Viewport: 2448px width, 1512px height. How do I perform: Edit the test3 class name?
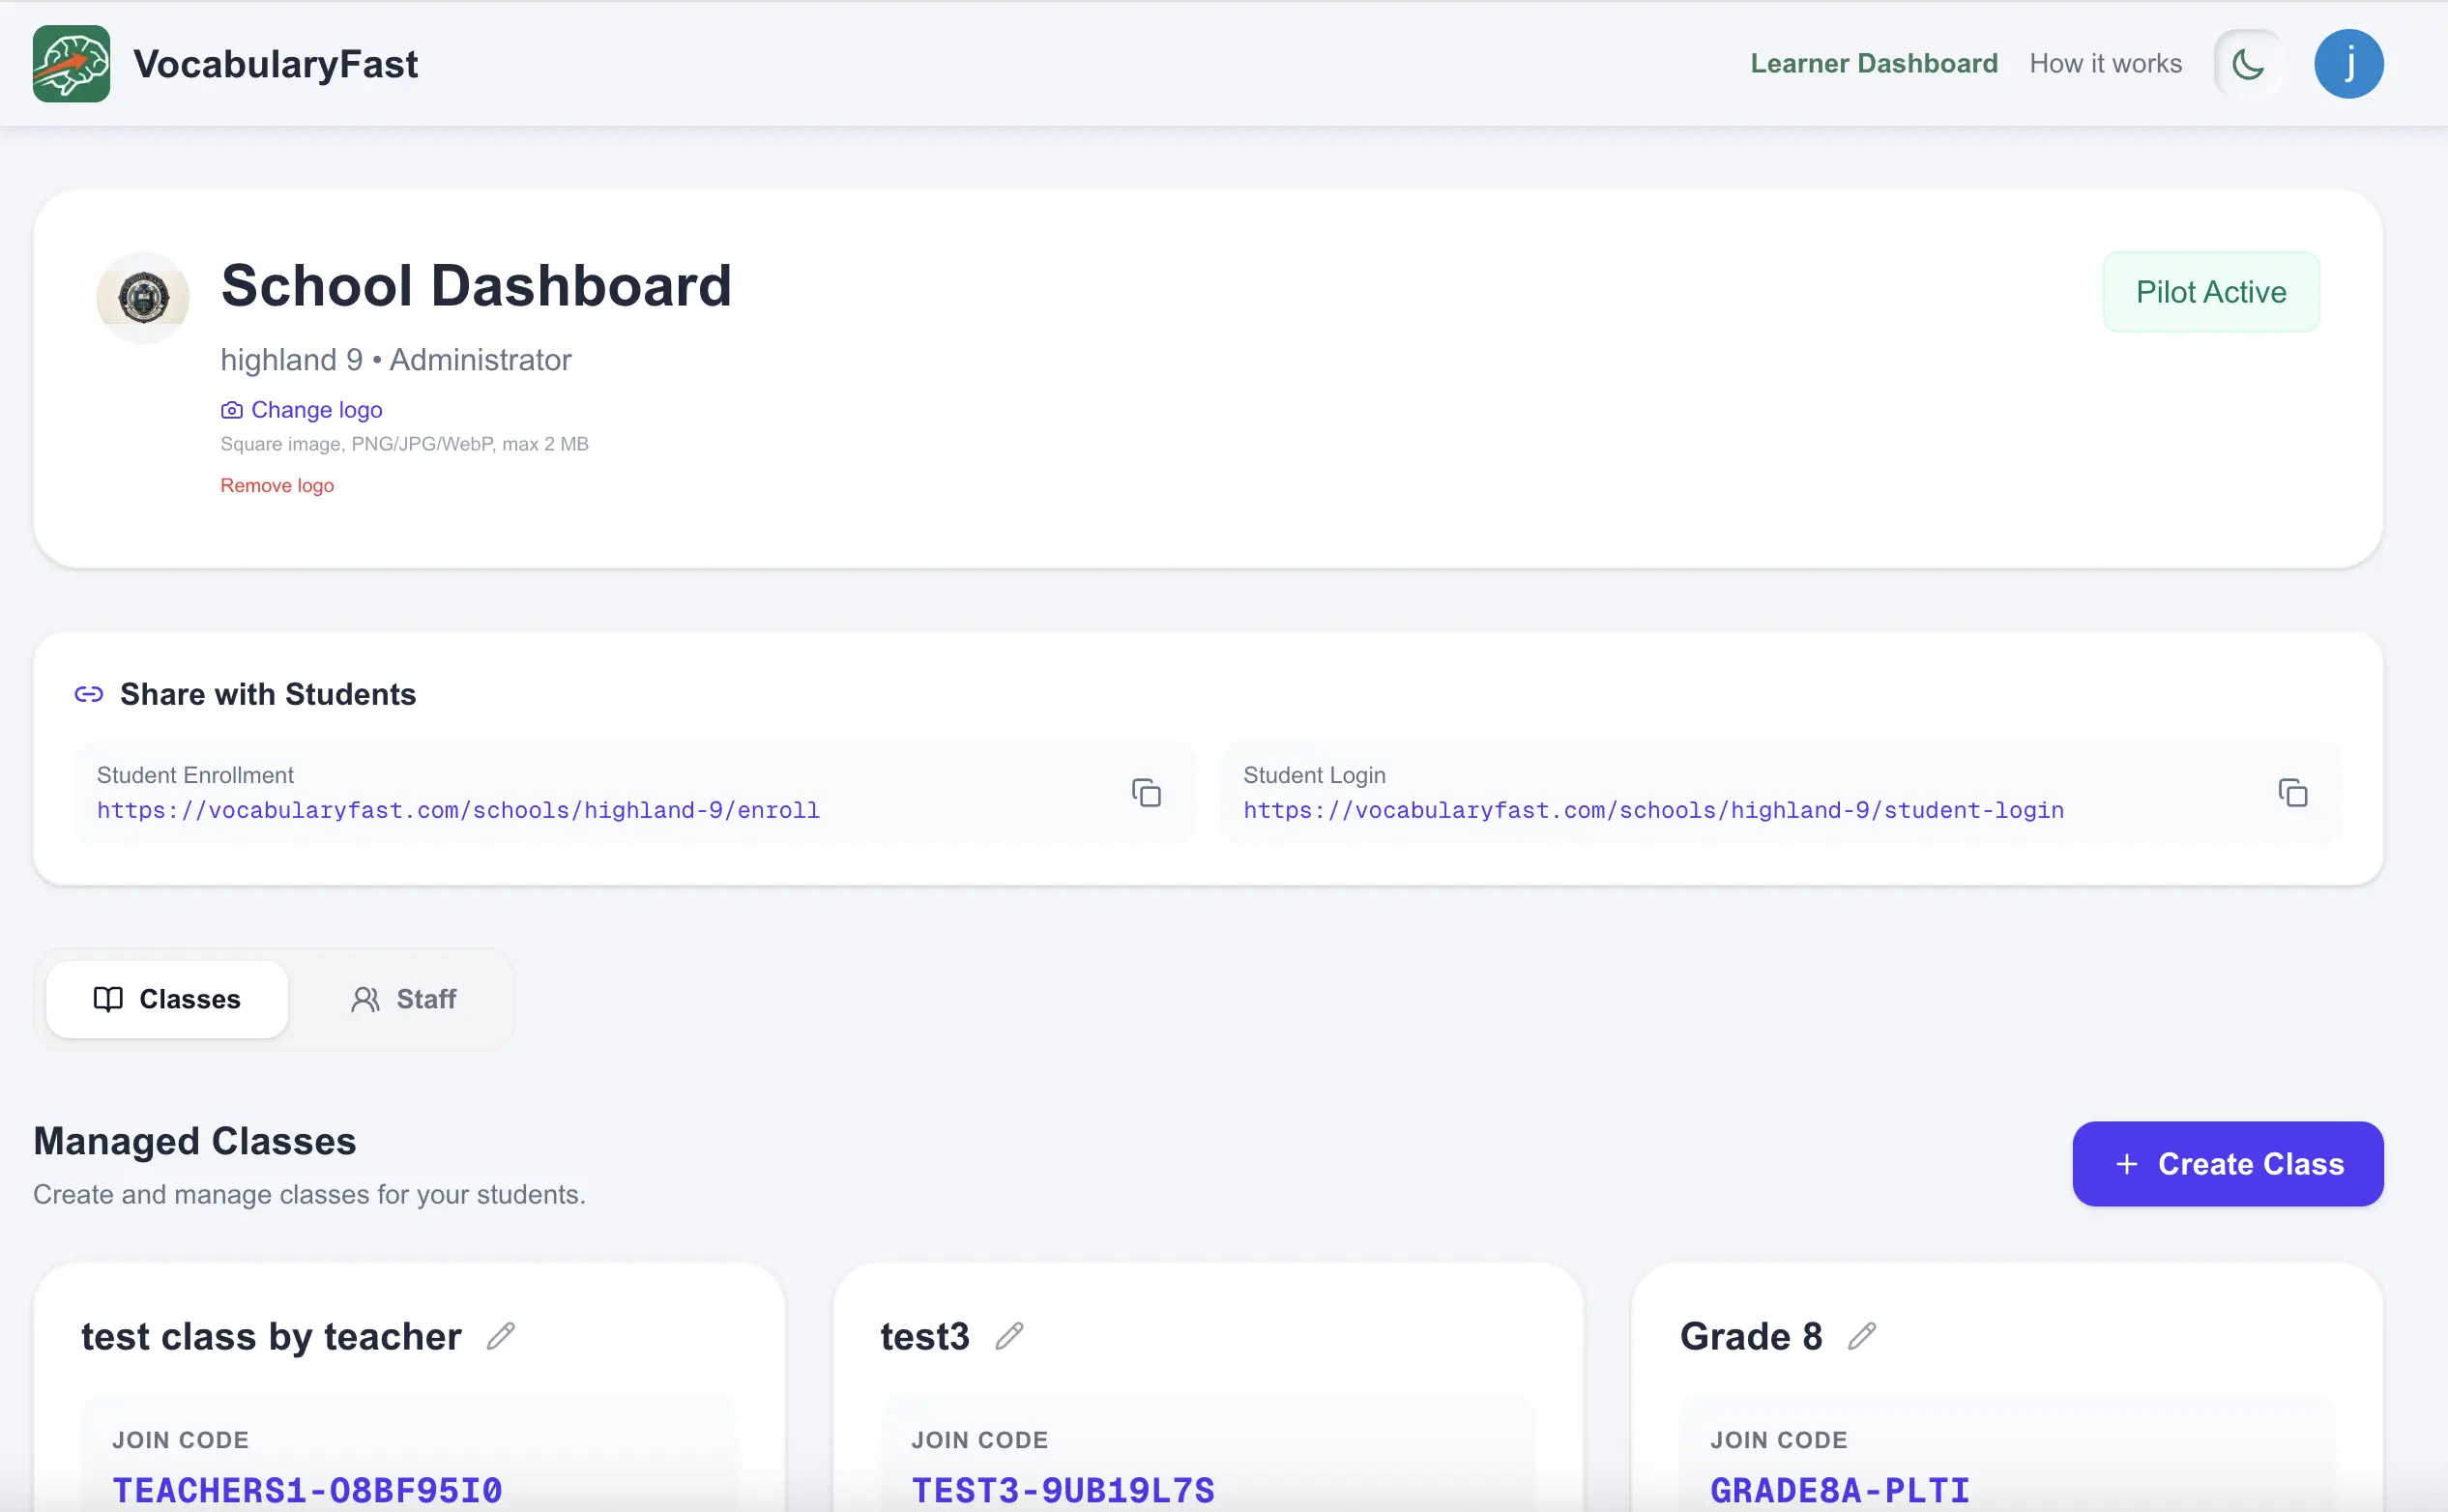[1011, 1336]
